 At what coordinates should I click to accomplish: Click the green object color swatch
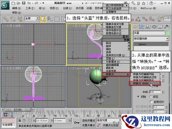(x=168, y=33)
